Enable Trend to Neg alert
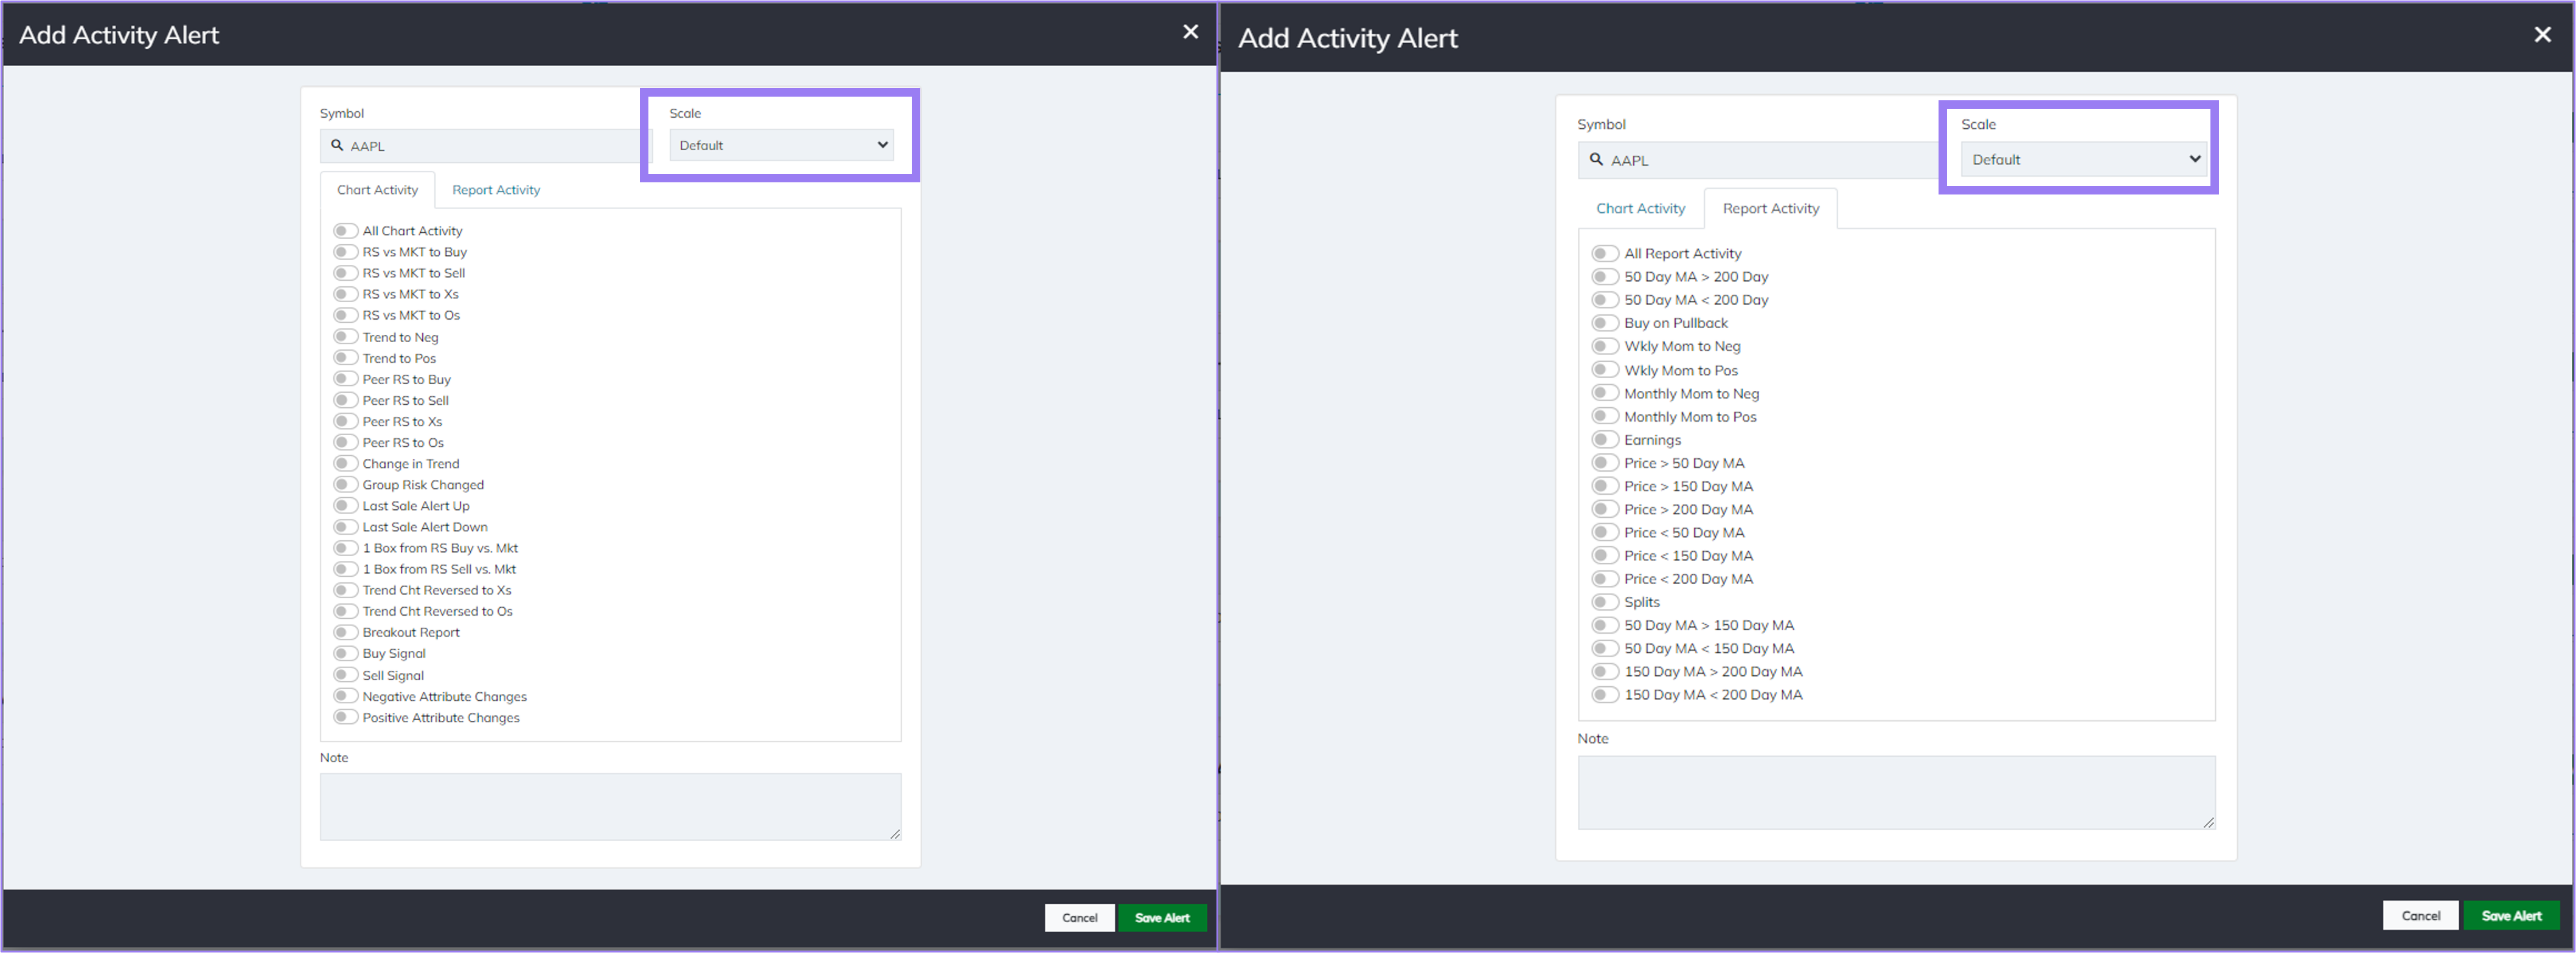 point(345,337)
